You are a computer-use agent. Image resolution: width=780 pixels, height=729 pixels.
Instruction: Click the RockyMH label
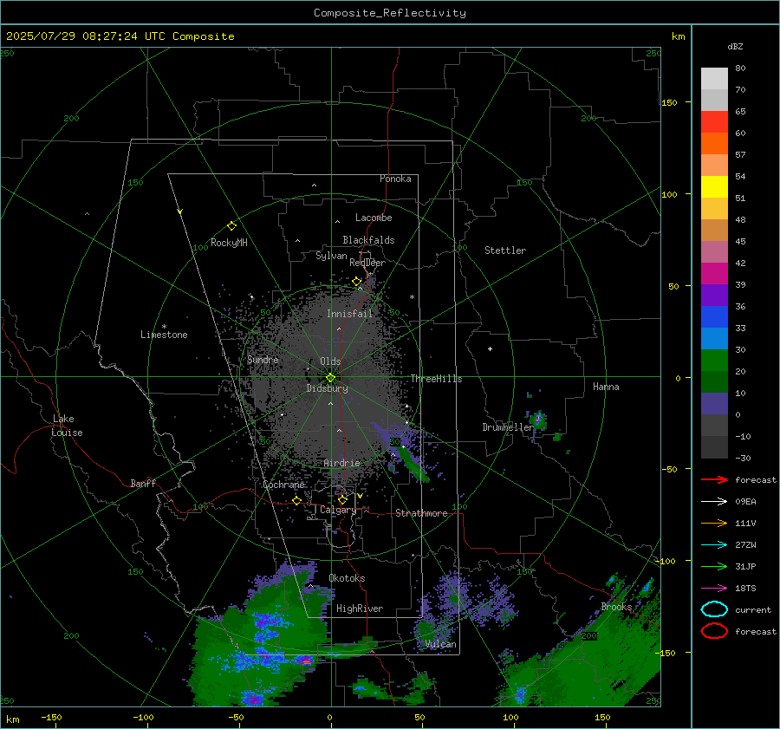tap(229, 243)
